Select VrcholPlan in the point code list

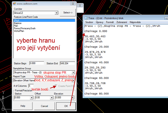click(19, 31)
